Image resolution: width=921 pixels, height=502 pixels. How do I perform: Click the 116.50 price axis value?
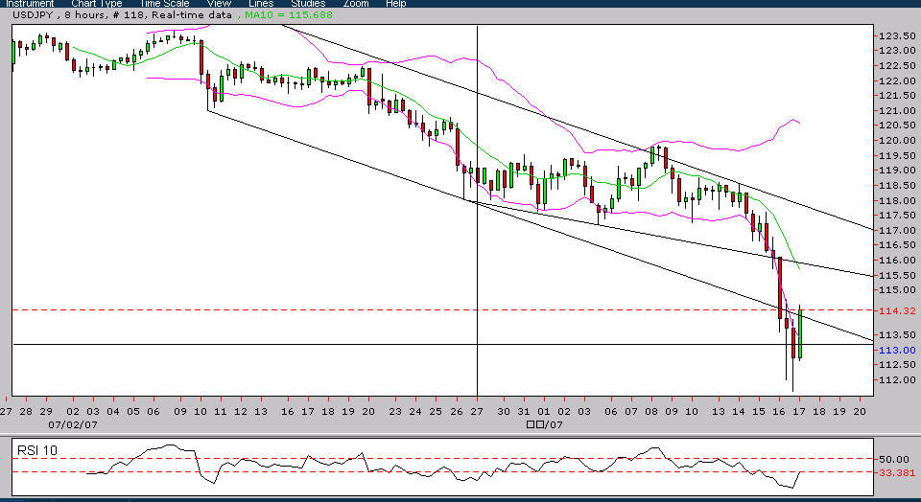(x=896, y=245)
